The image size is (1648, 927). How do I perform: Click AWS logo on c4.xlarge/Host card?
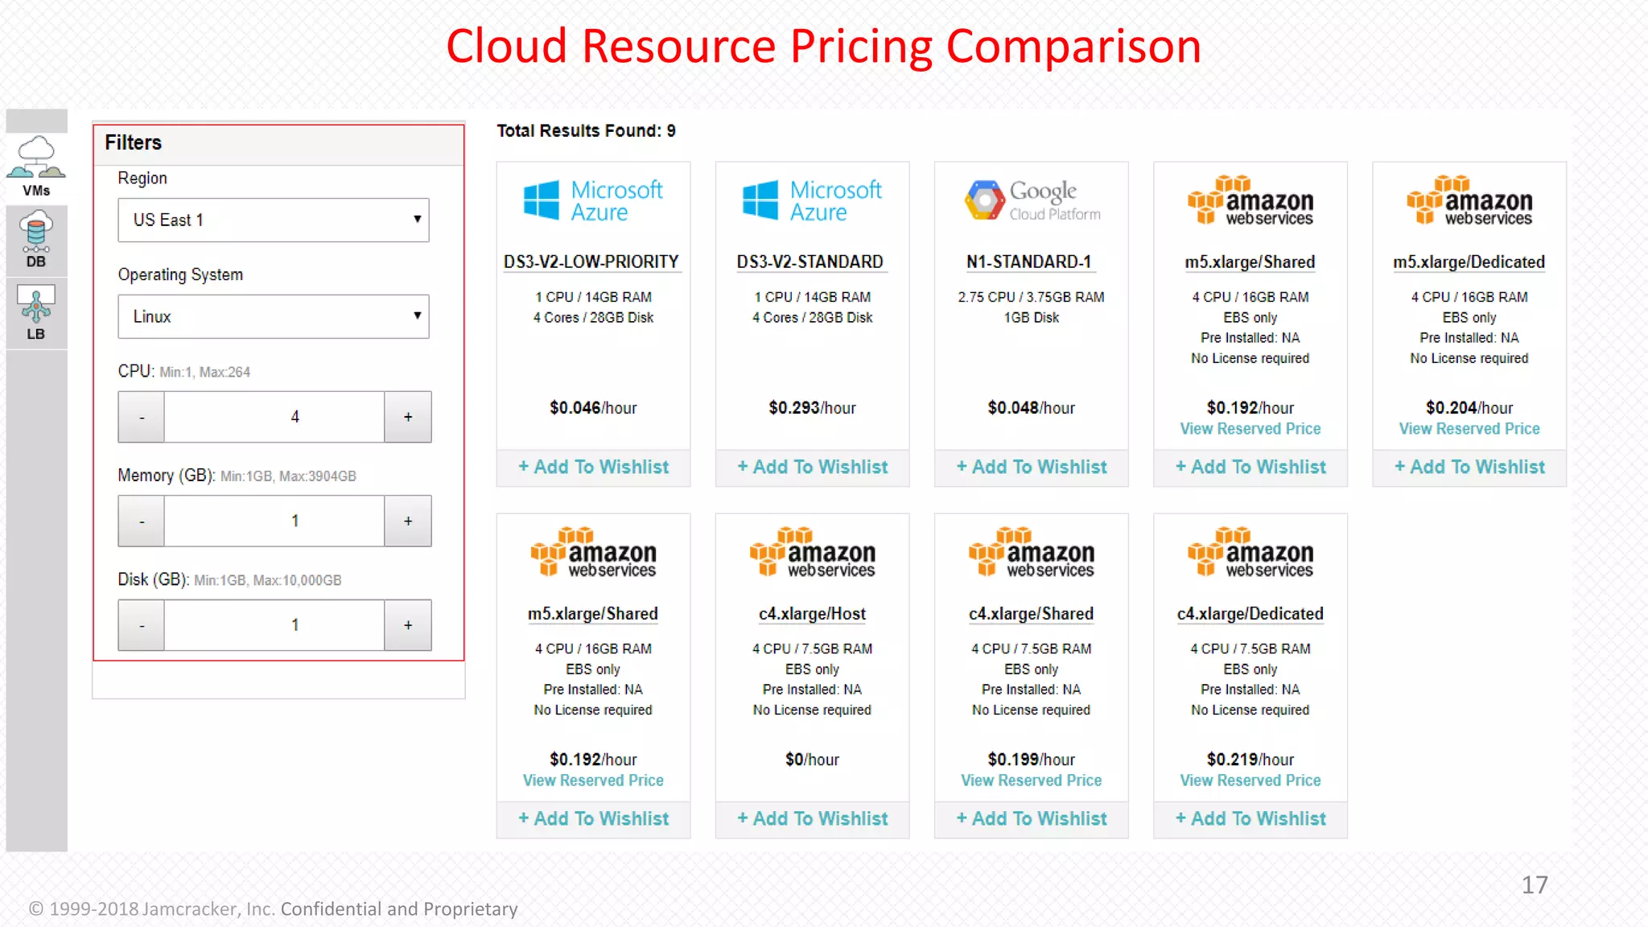point(812,552)
